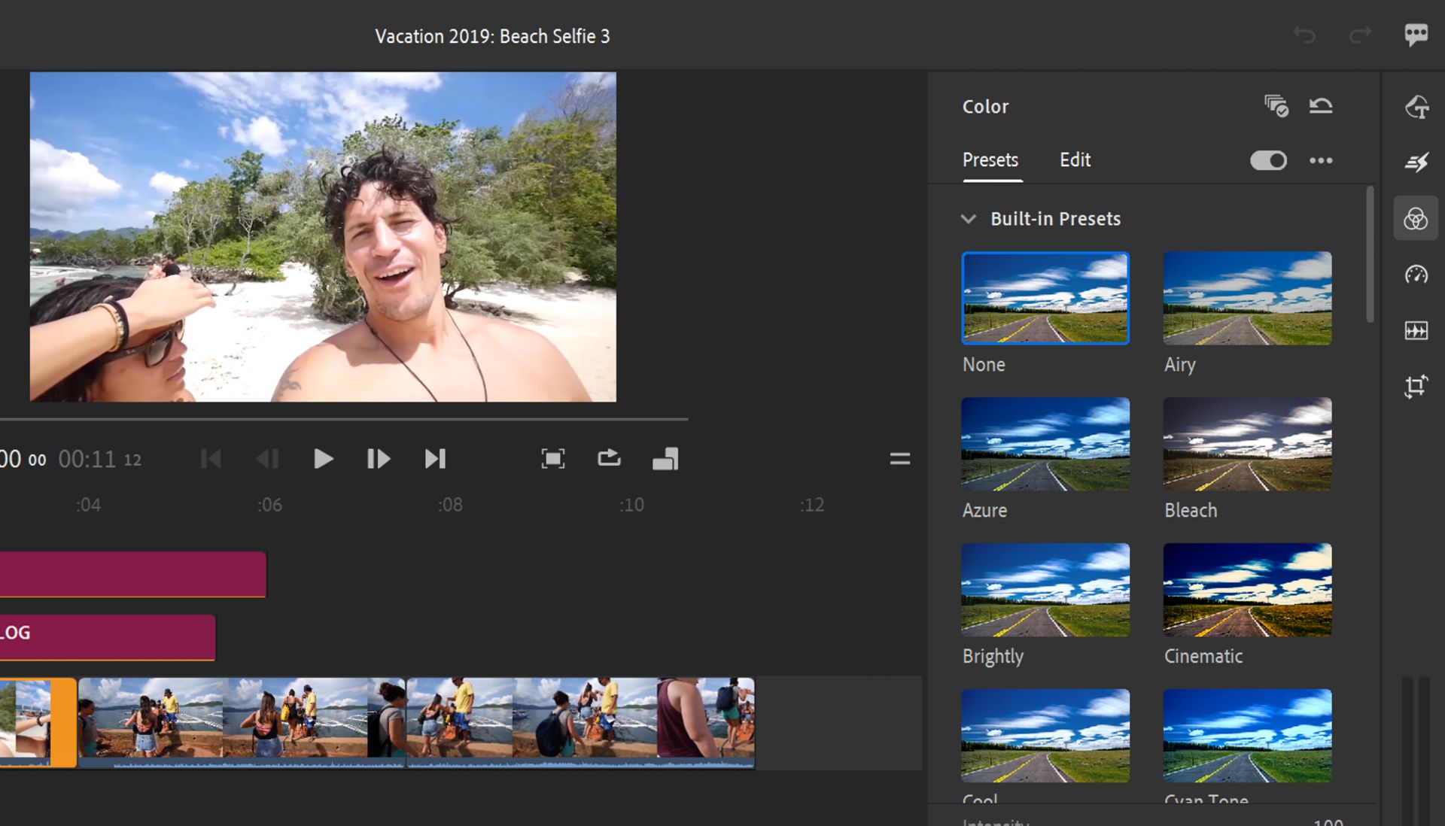Open the Color preset overflow menu
The height and width of the screenshot is (826, 1445).
pos(1321,159)
